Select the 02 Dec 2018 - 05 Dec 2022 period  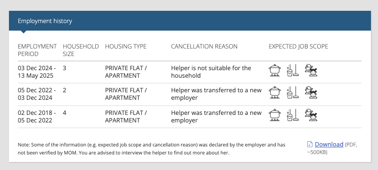coord(37,116)
